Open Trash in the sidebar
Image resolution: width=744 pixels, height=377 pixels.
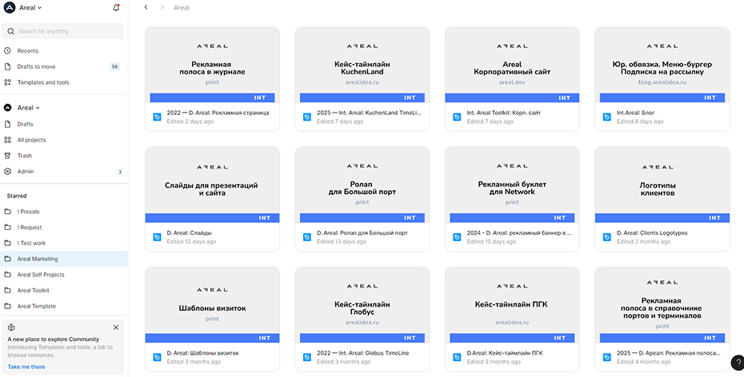25,156
